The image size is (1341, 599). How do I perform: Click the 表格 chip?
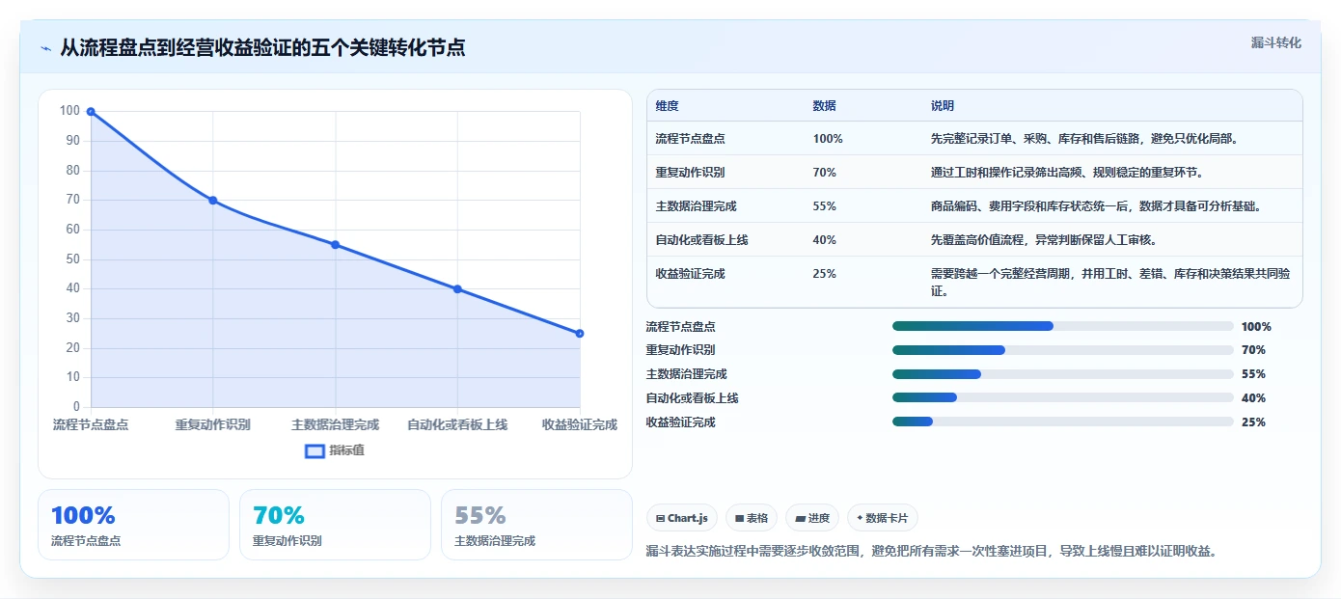tap(752, 518)
